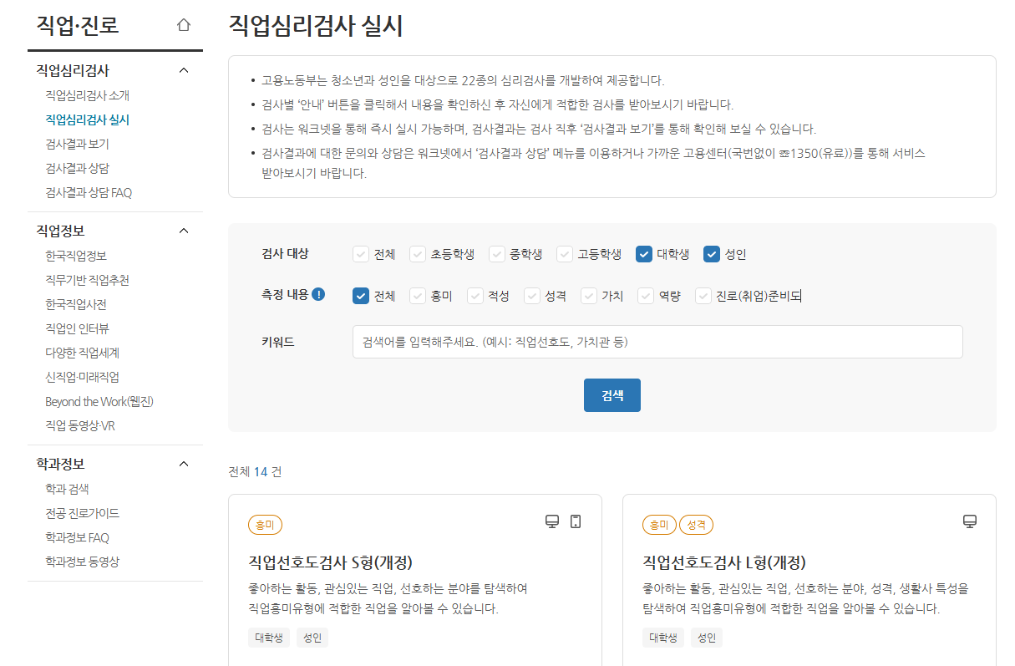Click the PC icon on 직업선호도검사 L형 card
Image resolution: width=1015 pixels, height=666 pixels.
pos(969,520)
